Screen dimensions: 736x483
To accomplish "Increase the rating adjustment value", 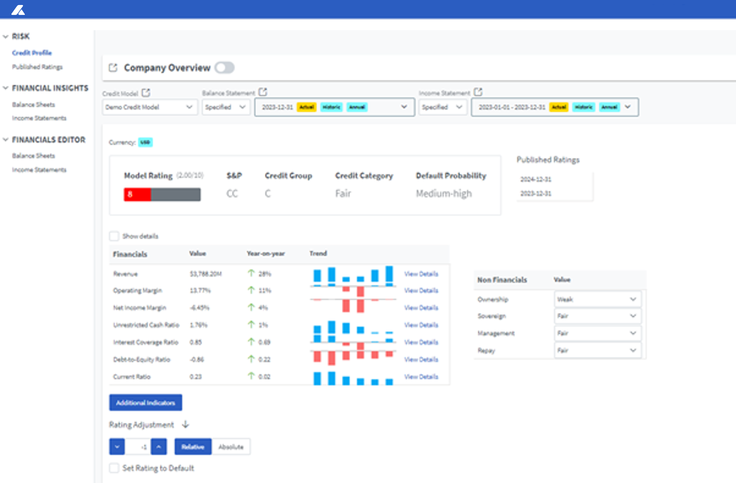I will point(159,447).
